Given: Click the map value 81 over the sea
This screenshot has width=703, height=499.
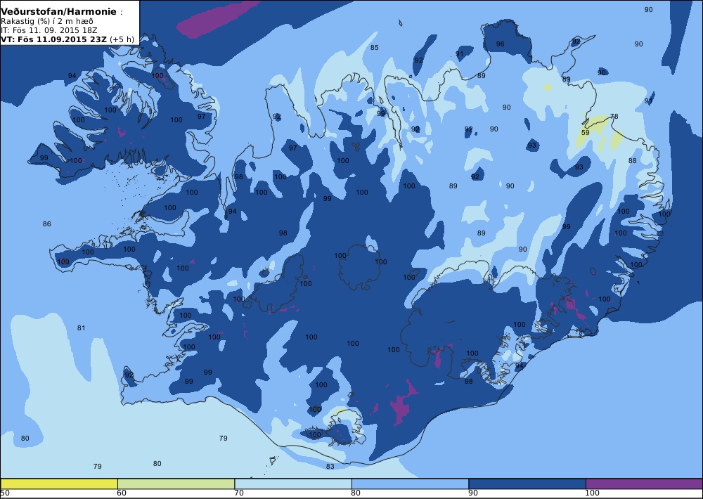Looking at the screenshot, I should point(81,328).
